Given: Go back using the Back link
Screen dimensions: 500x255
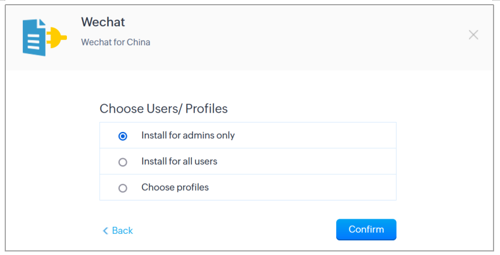Looking at the screenshot, I should click(122, 230).
